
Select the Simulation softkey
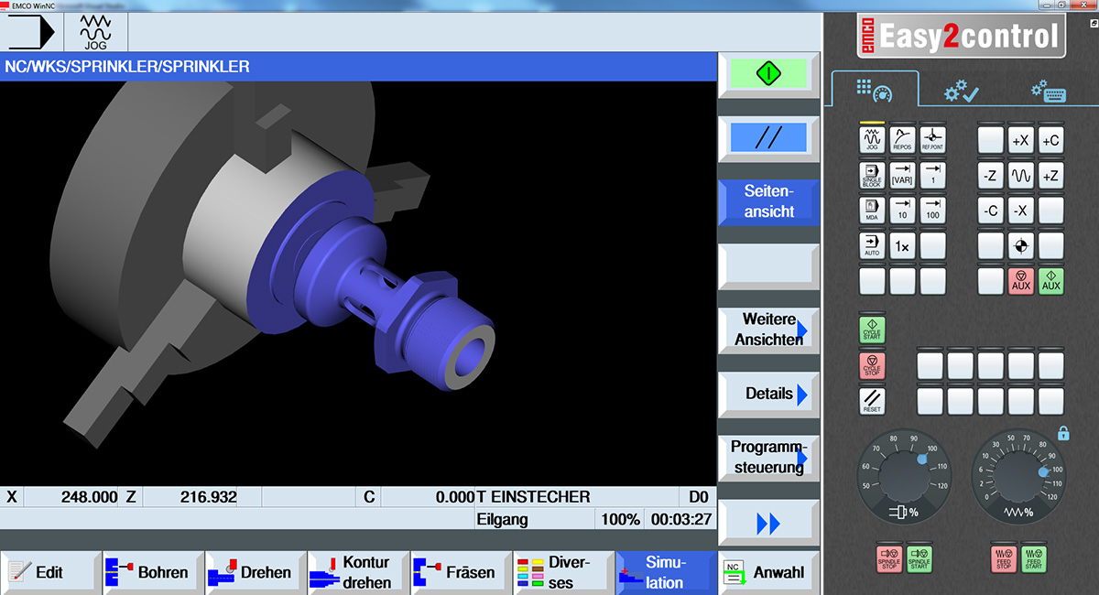pos(666,573)
